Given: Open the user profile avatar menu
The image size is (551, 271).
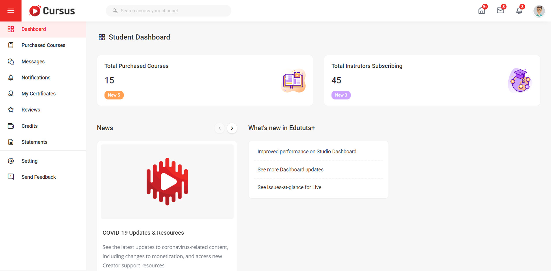Looking at the screenshot, I should 539,11.
